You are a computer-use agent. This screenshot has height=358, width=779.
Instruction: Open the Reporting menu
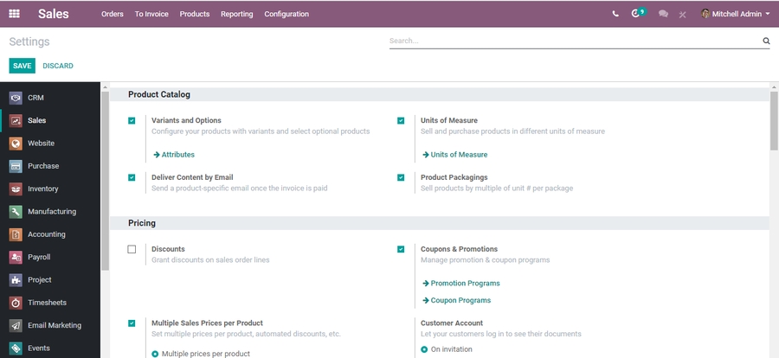click(x=236, y=14)
